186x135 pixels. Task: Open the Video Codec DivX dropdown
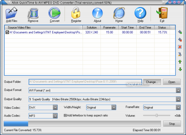coord(55,107)
